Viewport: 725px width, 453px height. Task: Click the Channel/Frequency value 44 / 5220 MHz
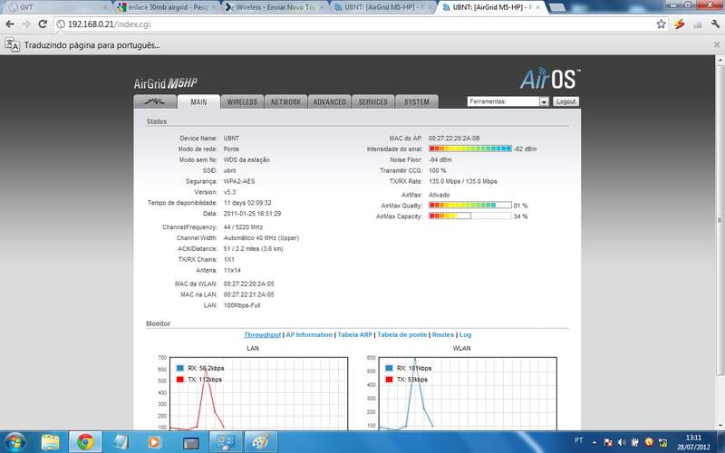pos(243,227)
